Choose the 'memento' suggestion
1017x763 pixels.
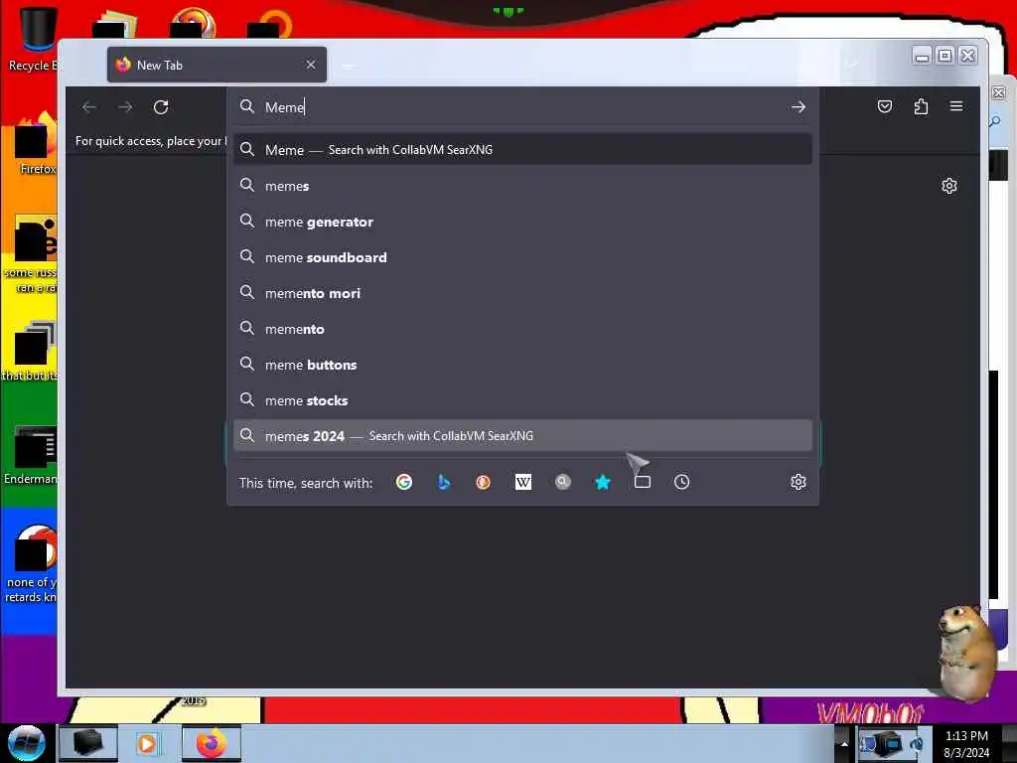[x=522, y=329]
